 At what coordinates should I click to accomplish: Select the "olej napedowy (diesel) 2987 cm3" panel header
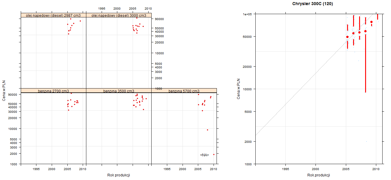click(54, 15)
